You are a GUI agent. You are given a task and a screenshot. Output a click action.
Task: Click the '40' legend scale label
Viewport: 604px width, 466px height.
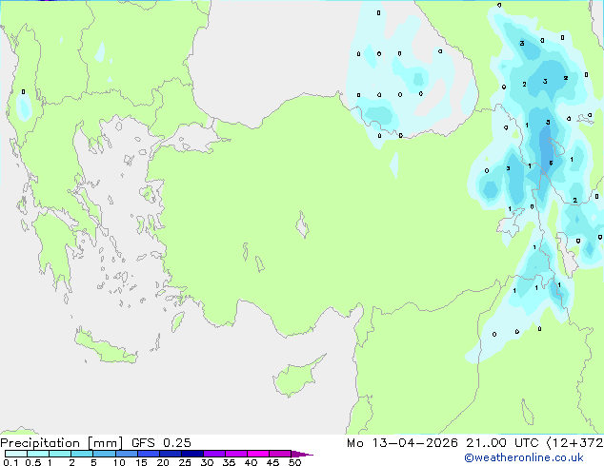tap(251, 462)
